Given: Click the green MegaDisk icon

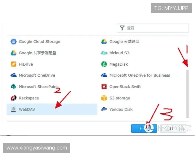Looking at the screenshot, I should 104,64.
